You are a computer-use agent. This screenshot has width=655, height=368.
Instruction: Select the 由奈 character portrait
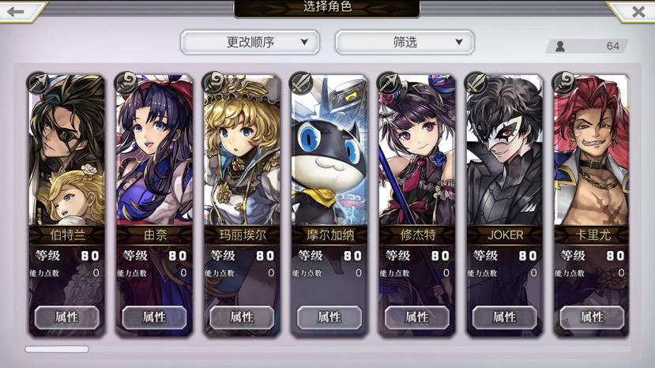pos(155,150)
